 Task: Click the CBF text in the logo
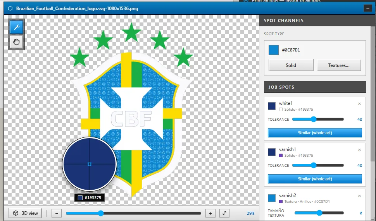(131, 119)
